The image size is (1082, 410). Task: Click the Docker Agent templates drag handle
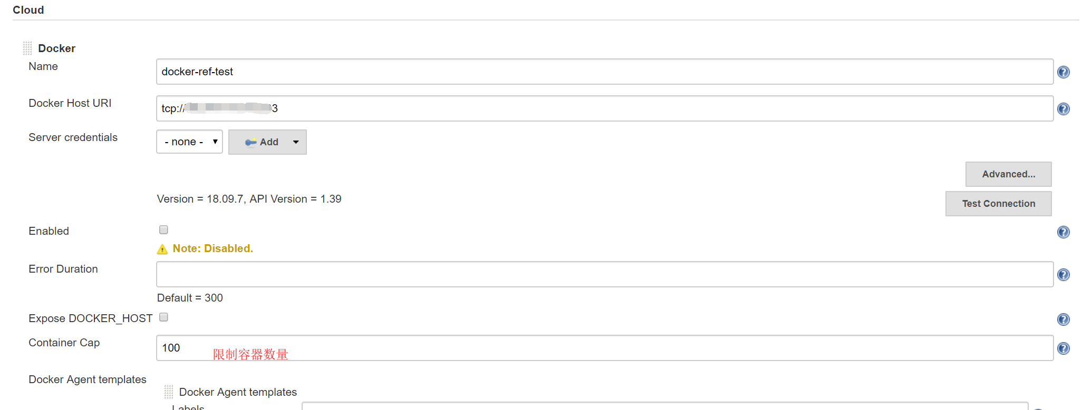168,392
